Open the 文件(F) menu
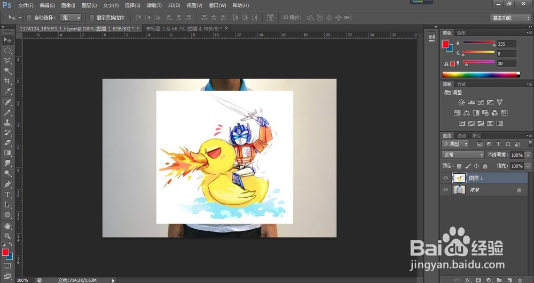Viewport: 534px width, 283px height. pos(26,5)
